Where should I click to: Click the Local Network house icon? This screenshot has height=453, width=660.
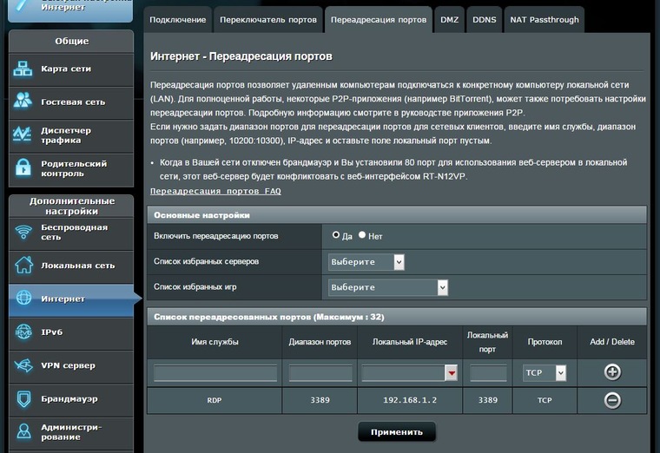(23, 265)
